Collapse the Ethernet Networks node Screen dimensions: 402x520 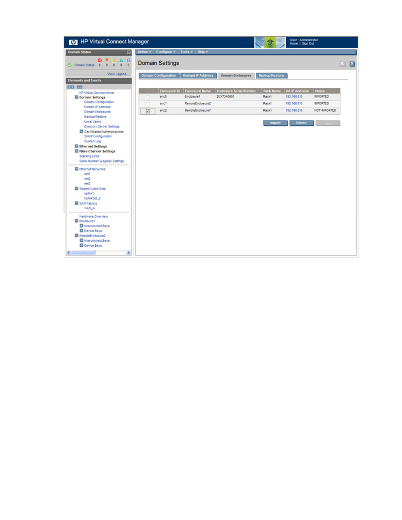tap(76, 169)
